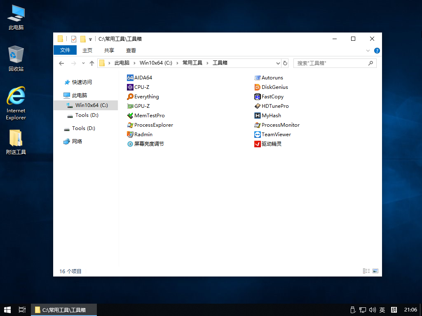The image size is (422, 316).
Task: Open the recent locations dropdown arrow
Action: (x=83, y=63)
